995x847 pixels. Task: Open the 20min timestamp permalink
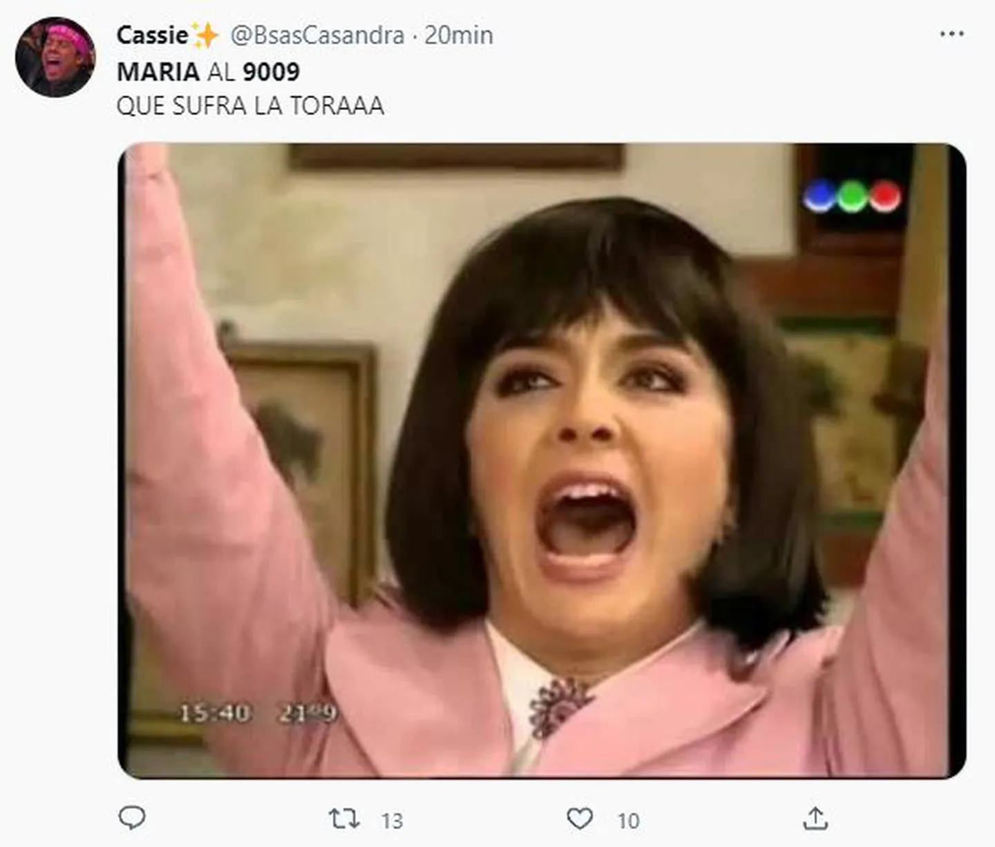pyautogui.click(x=459, y=35)
